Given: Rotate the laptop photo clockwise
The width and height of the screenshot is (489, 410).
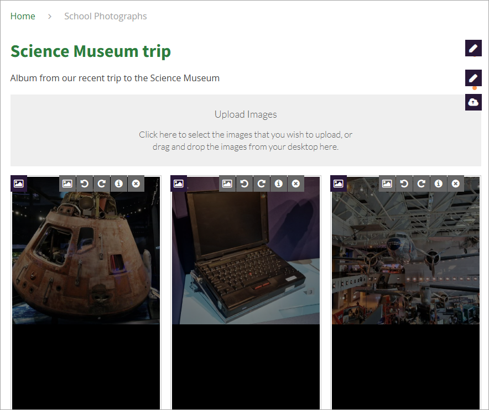Looking at the screenshot, I should 262,184.
